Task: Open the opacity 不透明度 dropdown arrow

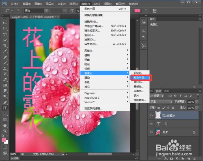Action: pyautogui.click(x=197, y=102)
